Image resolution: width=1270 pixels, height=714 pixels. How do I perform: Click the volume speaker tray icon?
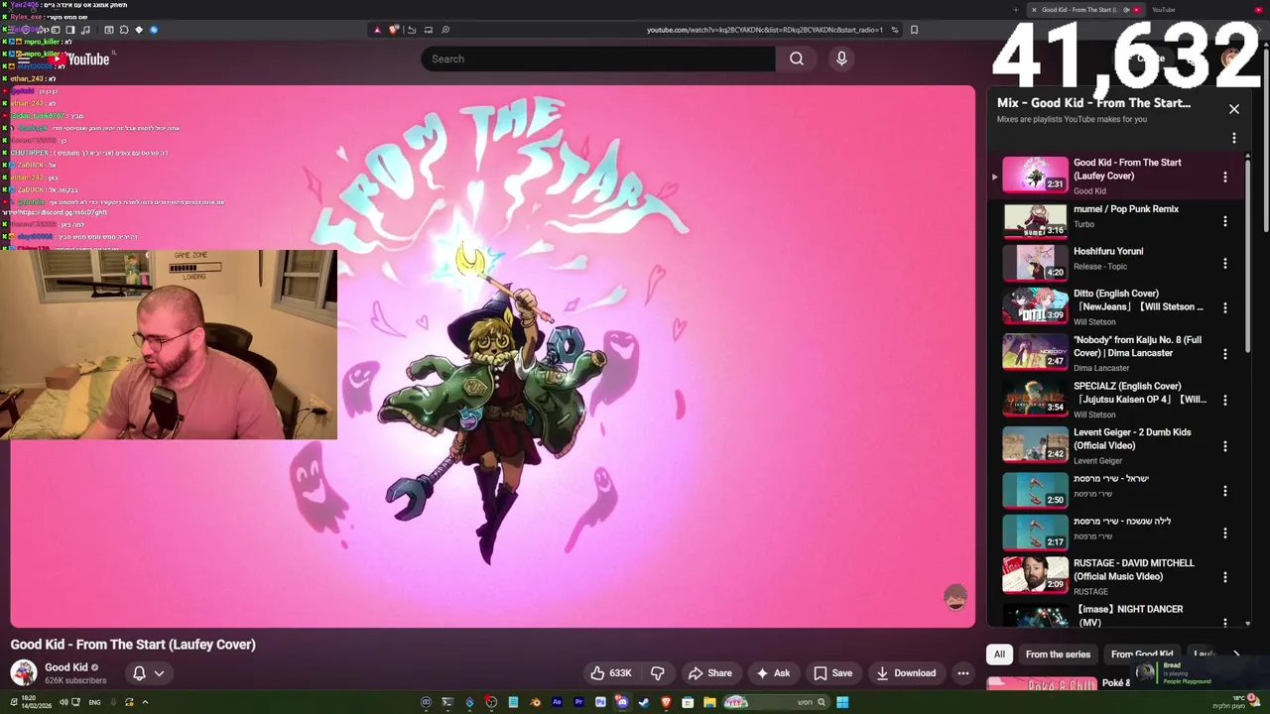(63, 702)
